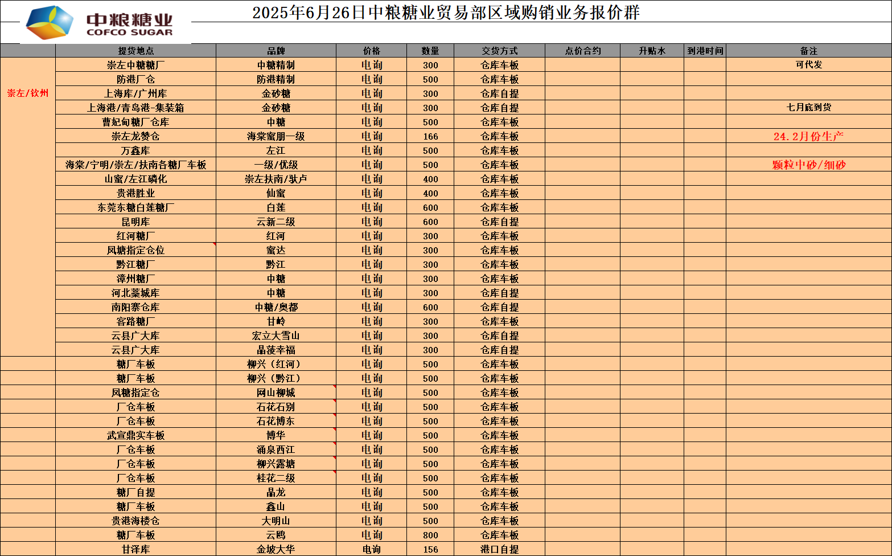Viewport: 892px width, 556px height.
Task: Click the 点价合约 column header
Action: point(582,51)
